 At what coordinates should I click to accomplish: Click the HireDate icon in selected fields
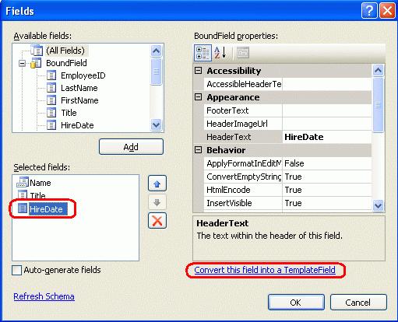pos(23,208)
